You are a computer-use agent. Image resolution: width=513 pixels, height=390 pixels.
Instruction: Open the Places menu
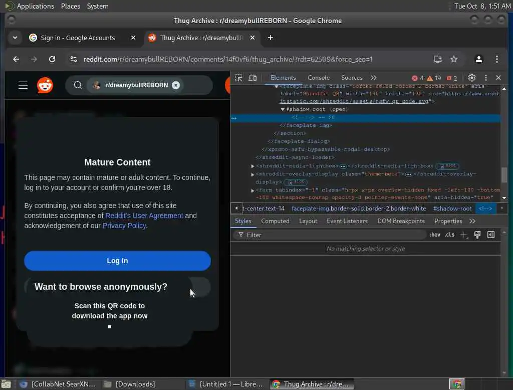[x=71, y=6]
